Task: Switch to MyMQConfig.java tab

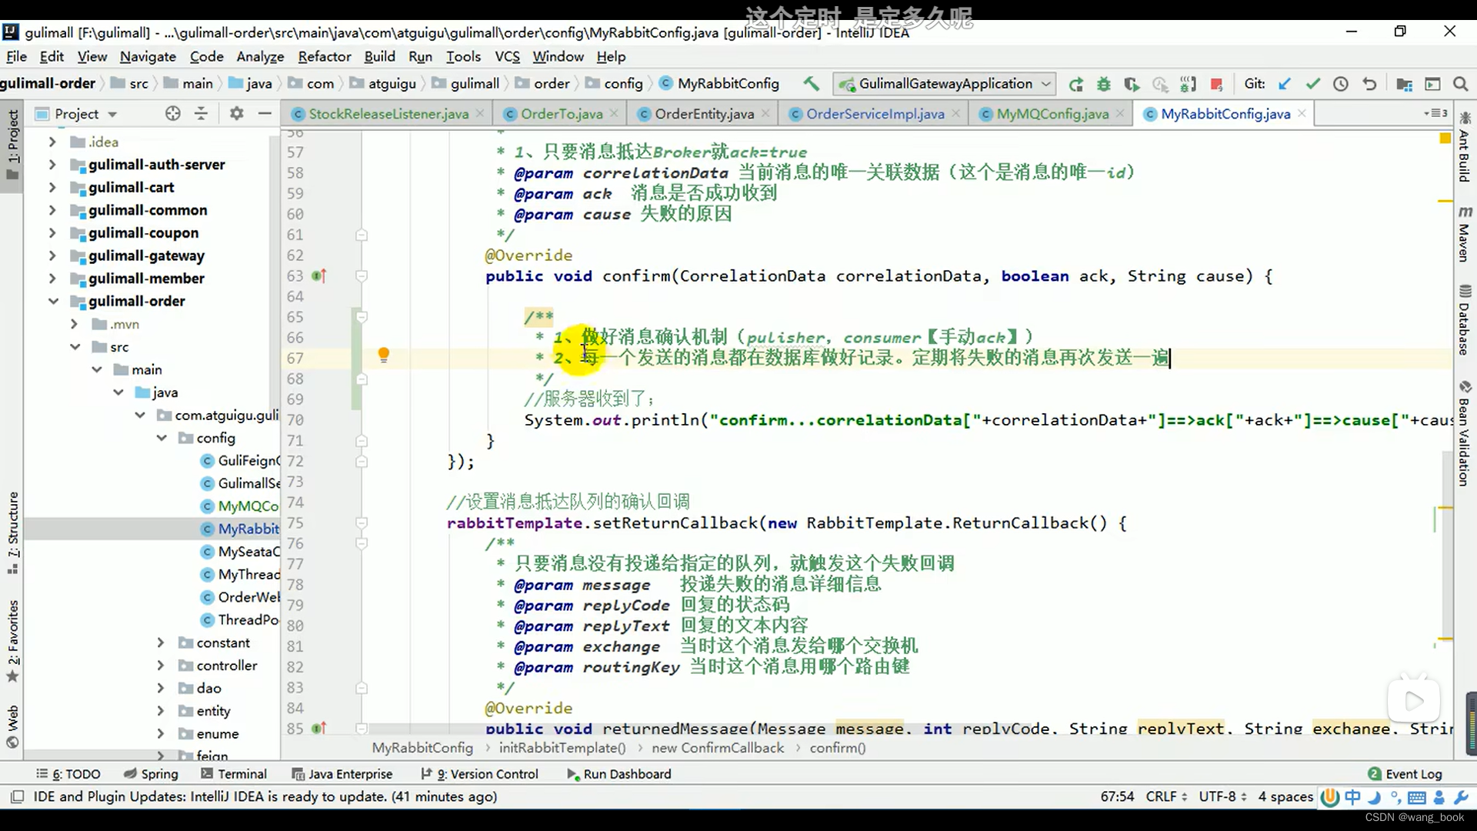Action: tap(1052, 114)
